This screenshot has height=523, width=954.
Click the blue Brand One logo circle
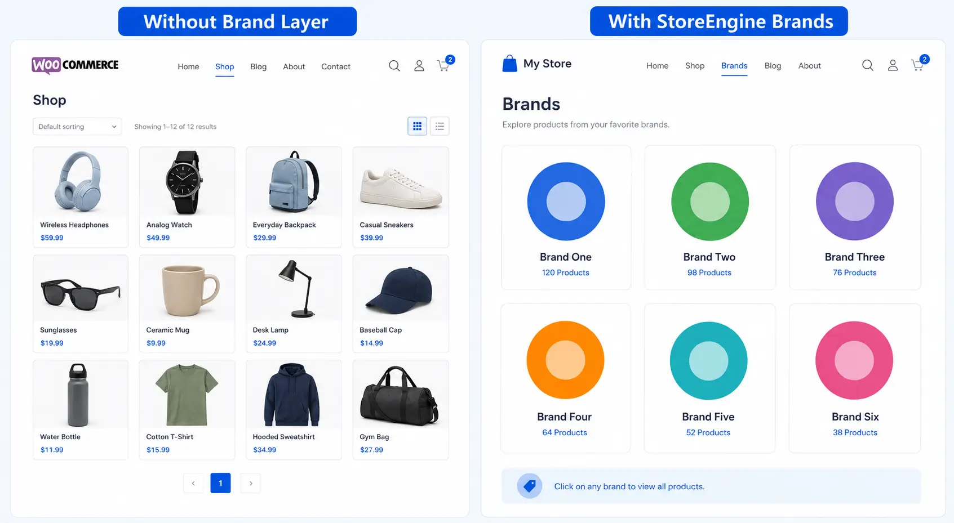566,202
